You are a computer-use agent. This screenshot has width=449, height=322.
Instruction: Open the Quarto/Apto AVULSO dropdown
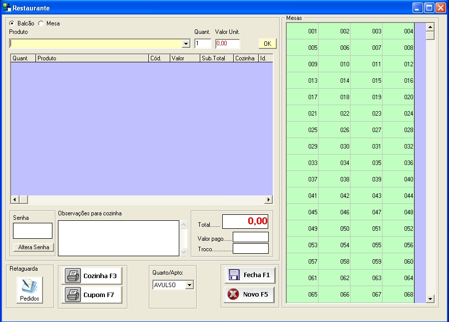189,285
